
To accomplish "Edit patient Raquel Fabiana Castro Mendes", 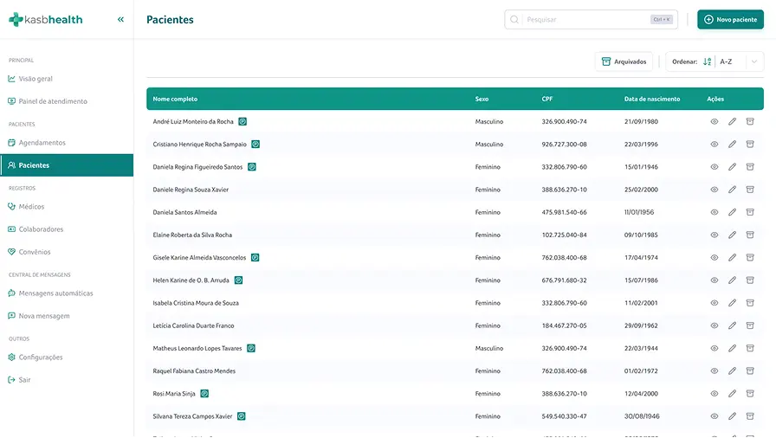I will point(732,370).
